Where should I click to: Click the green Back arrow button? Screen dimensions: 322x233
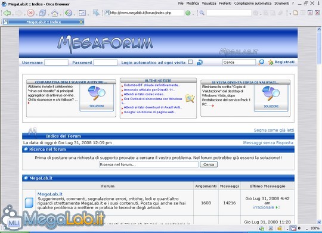(x=7, y=13)
